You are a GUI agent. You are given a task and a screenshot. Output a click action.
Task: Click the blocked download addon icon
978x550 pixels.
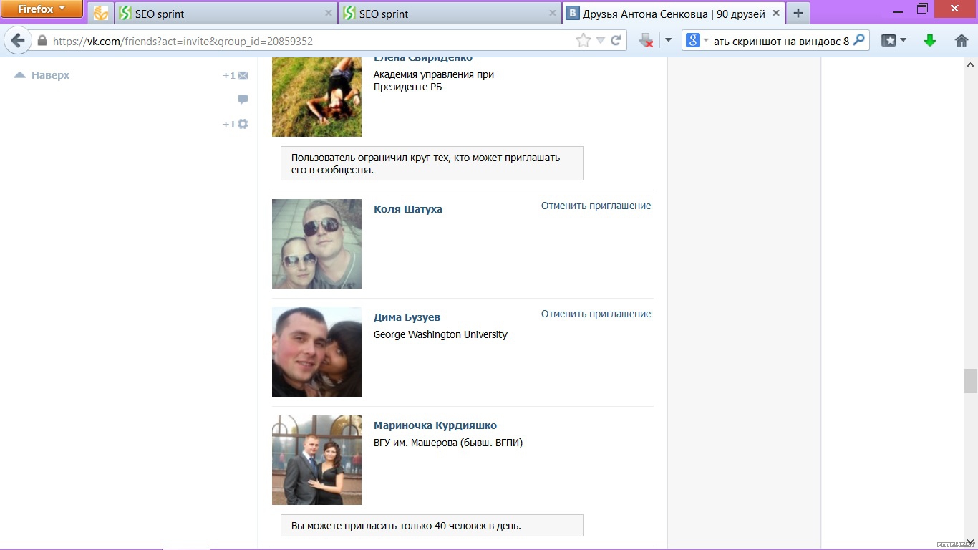[x=647, y=41]
